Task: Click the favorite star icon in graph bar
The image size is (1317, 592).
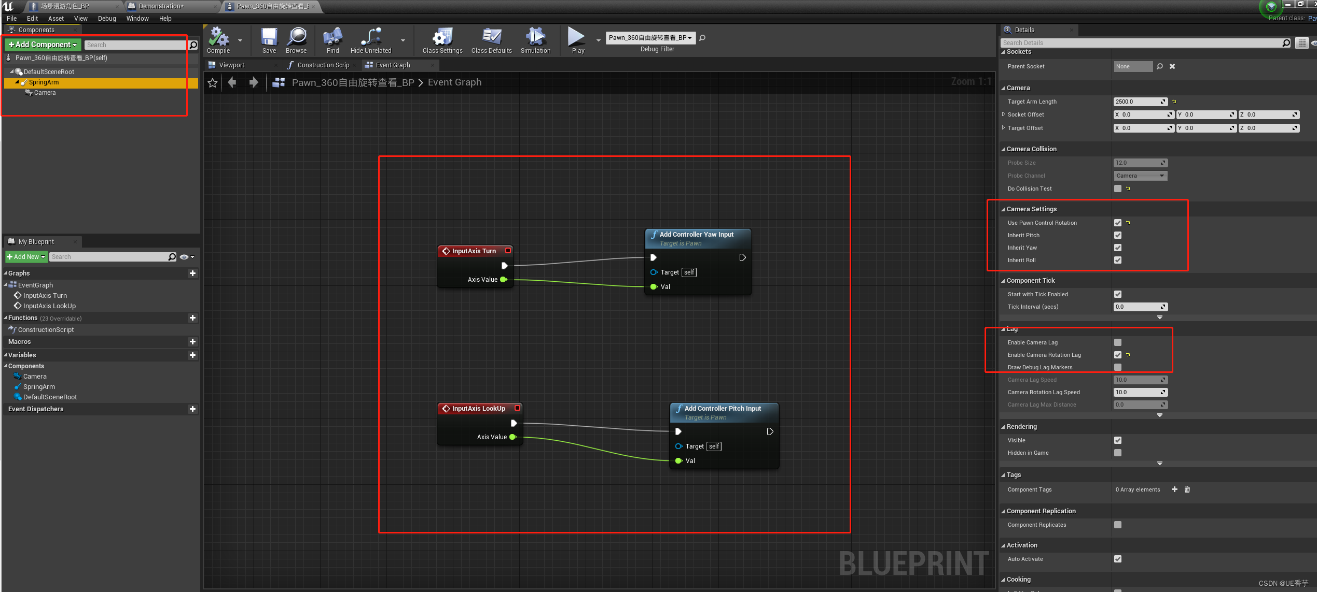Action: click(213, 83)
